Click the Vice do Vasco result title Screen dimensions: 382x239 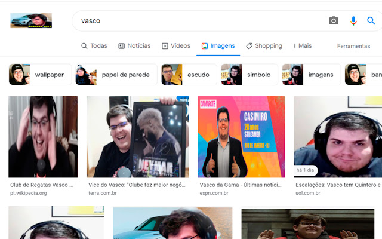click(x=137, y=185)
